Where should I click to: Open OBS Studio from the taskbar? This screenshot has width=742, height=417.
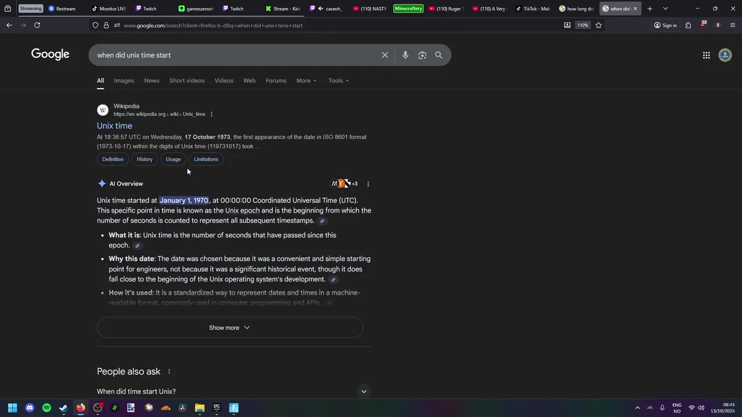pyautogui.click(x=98, y=408)
